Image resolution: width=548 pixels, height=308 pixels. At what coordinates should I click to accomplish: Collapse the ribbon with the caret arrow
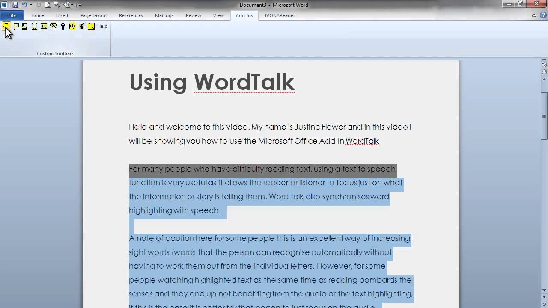(x=534, y=15)
